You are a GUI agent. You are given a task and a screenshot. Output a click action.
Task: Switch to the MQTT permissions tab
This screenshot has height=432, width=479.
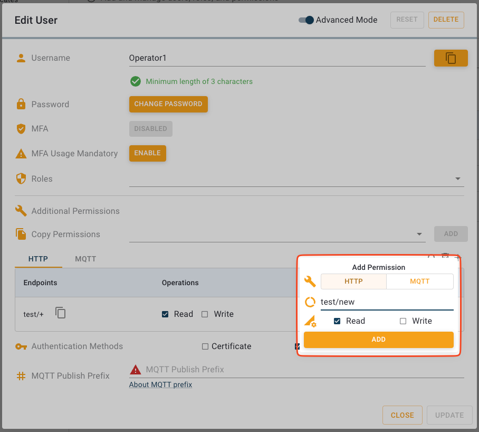[85, 259]
